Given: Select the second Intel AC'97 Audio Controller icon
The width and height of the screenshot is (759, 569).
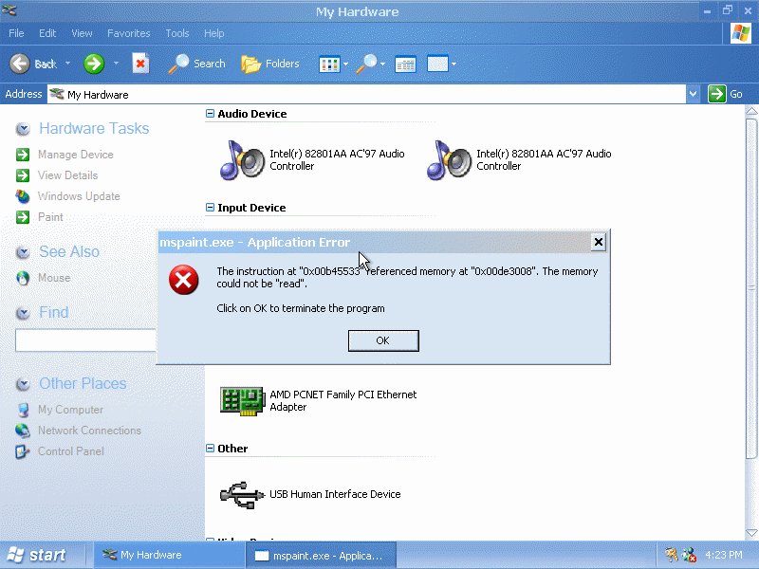Looking at the screenshot, I should coord(449,160).
